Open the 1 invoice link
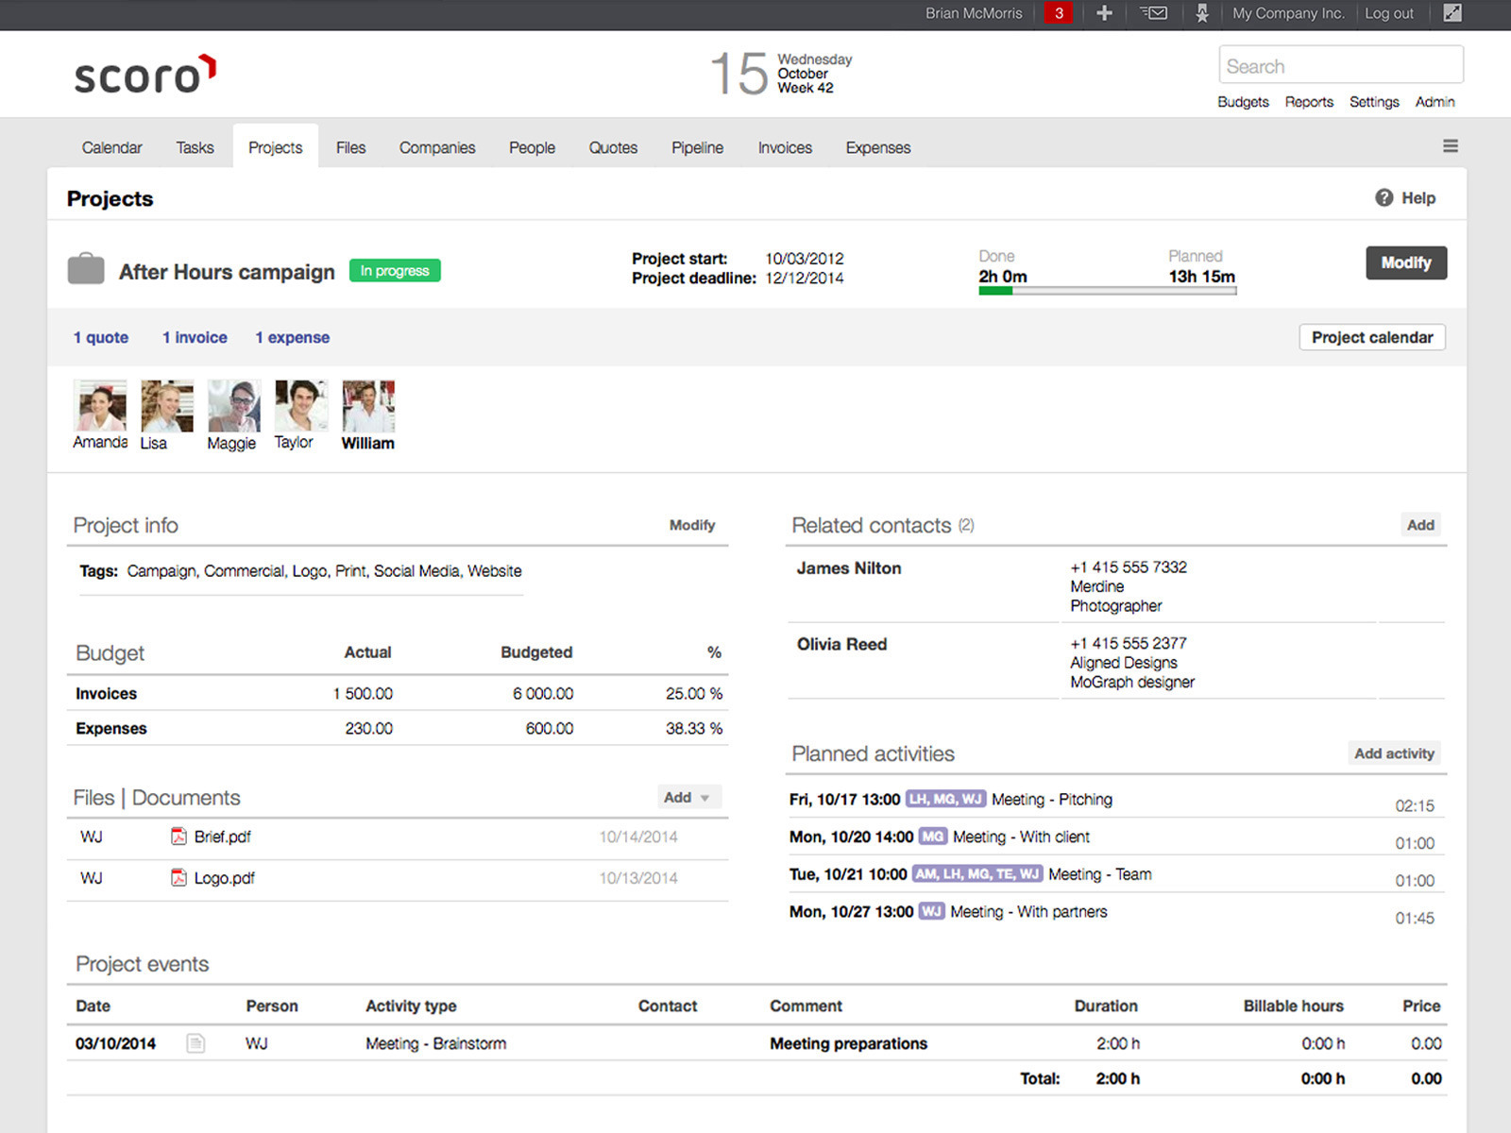 coord(195,337)
